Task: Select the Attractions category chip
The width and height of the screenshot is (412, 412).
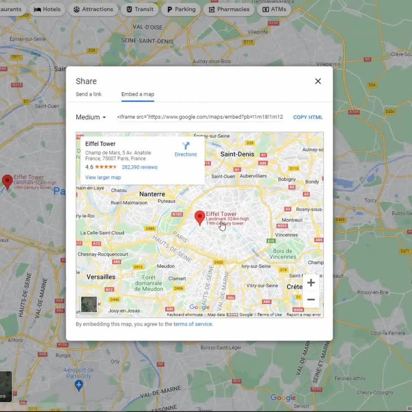Action: 93,9
